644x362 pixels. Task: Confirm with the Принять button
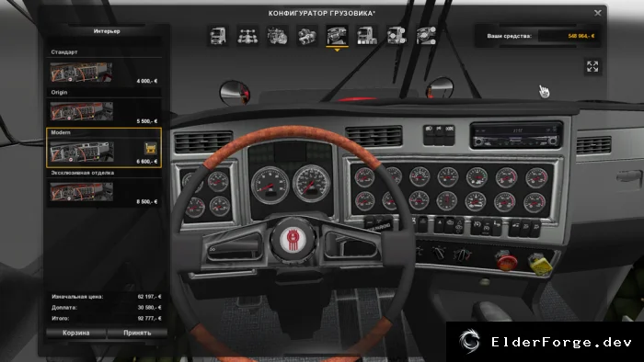point(137,333)
